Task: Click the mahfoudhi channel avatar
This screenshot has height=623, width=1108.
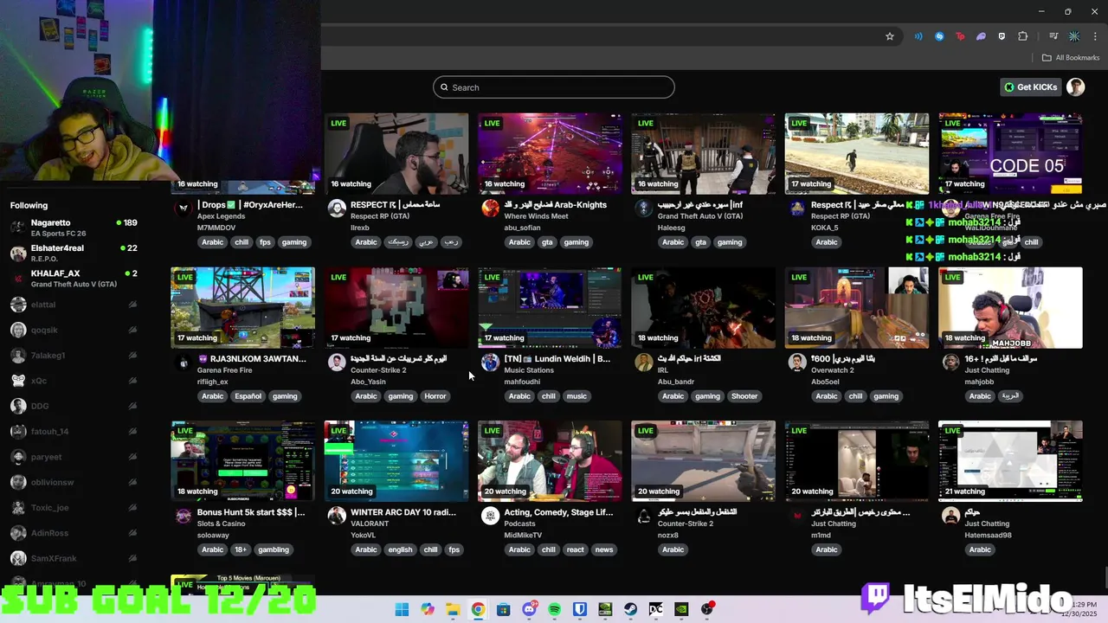Action: tap(490, 362)
